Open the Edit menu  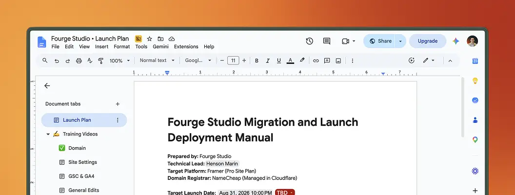[69, 47]
